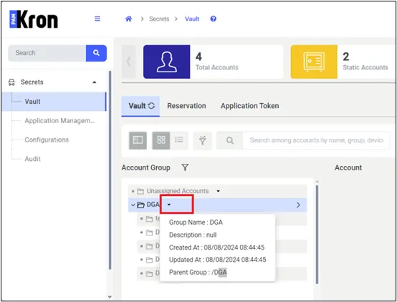Click the Kron PAM logo

pos(34,19)
